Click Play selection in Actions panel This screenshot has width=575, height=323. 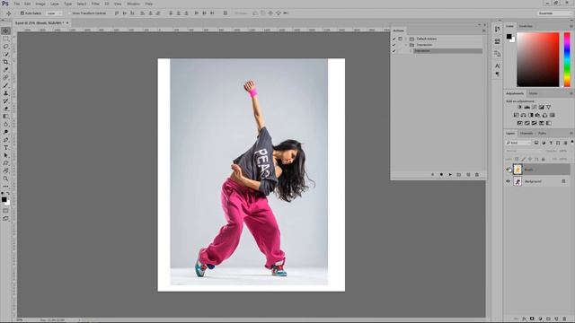(450, 175)
